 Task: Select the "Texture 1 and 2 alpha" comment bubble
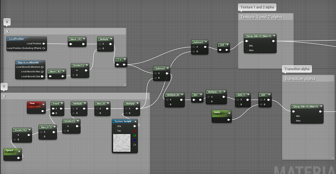click(257, 7)
